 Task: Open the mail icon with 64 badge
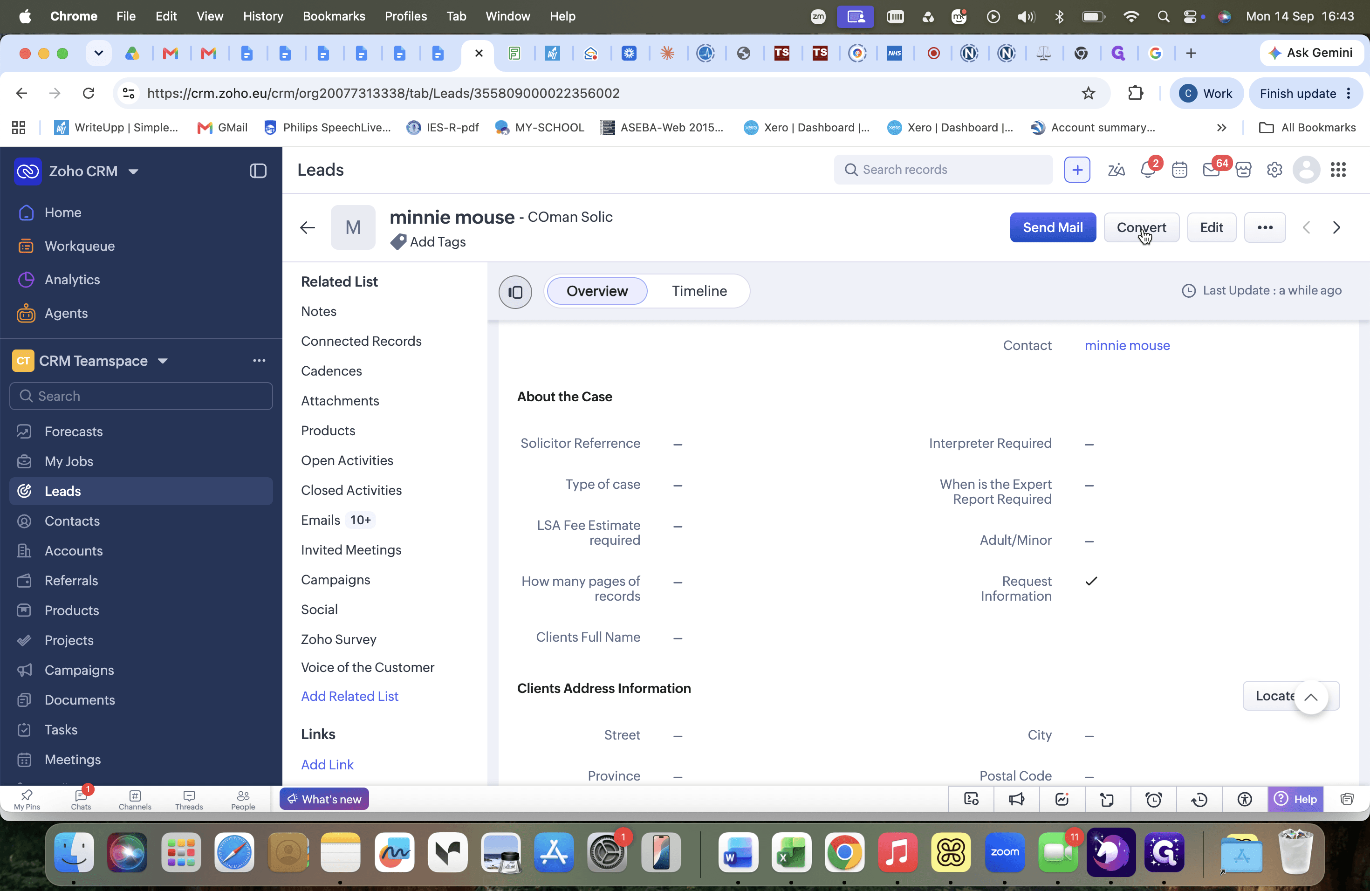[x=1211, y=170]
